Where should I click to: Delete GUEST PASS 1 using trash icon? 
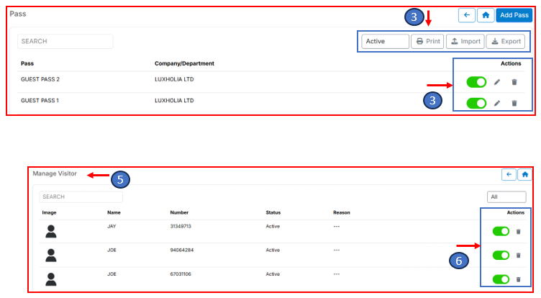click(x=514, y=103)
